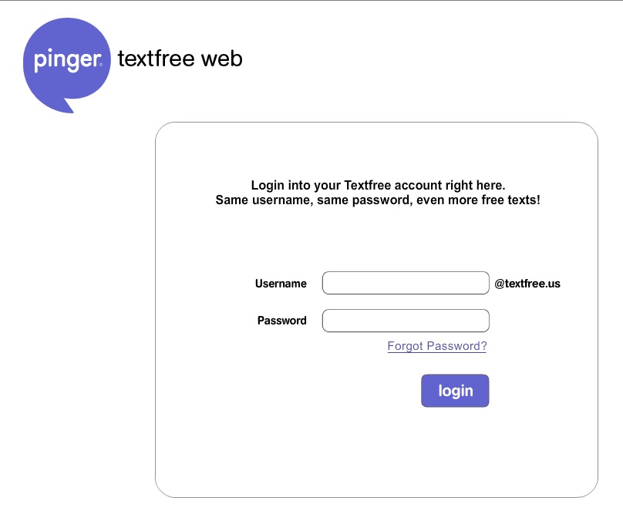Click the left edge of the Username box
This screenshot has height=531, width=623.
point(327,283)
